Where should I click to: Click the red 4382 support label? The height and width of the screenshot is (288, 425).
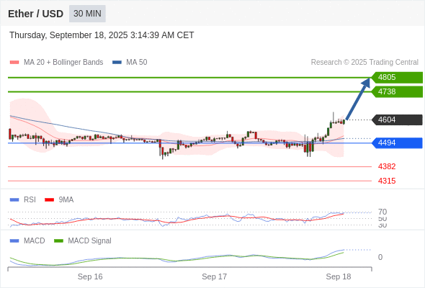click(387, 166)
